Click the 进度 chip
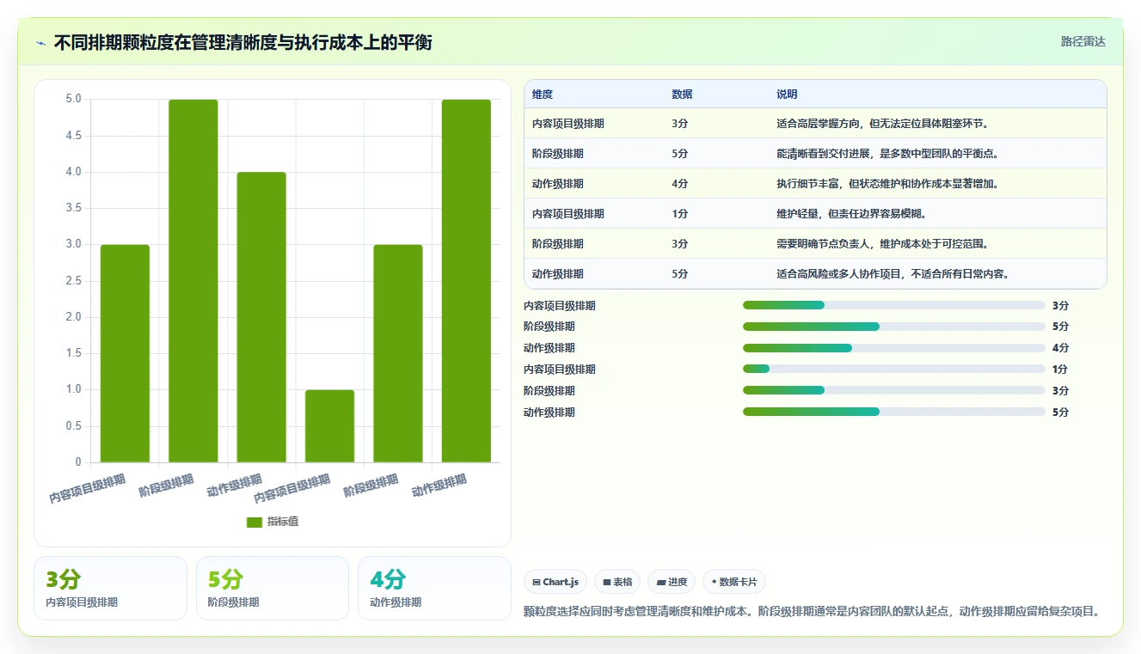The height and width of the screenshot is (654, 1141). (x=672, y=582)
